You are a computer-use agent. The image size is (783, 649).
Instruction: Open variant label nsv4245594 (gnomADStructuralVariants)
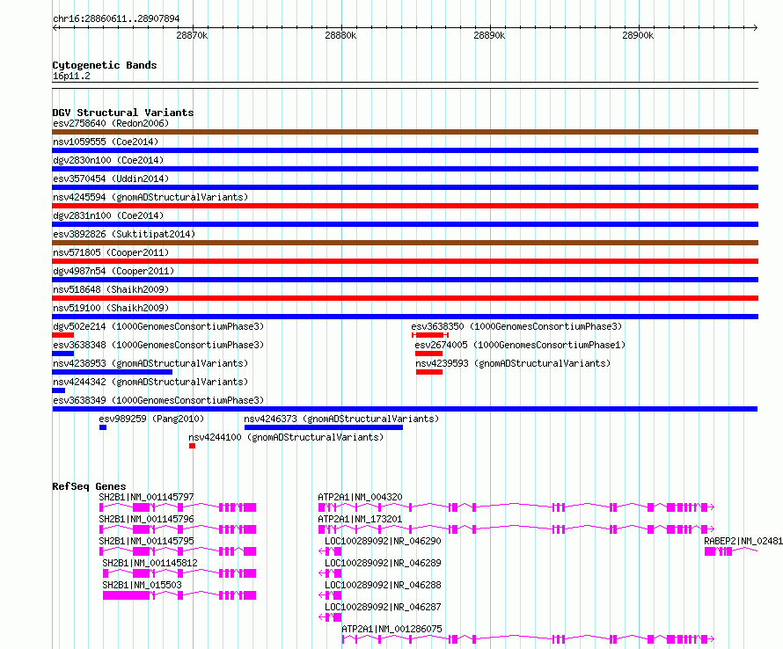click(150, 197)
